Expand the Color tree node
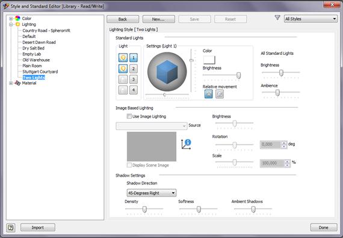The width and height of the screenshot is (343, 238). [11, 19]
